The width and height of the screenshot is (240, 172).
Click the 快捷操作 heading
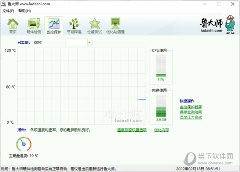187,101
